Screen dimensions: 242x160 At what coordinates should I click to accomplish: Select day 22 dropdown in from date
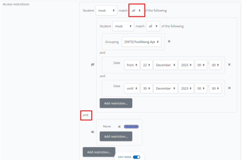[x=147, y=65]
